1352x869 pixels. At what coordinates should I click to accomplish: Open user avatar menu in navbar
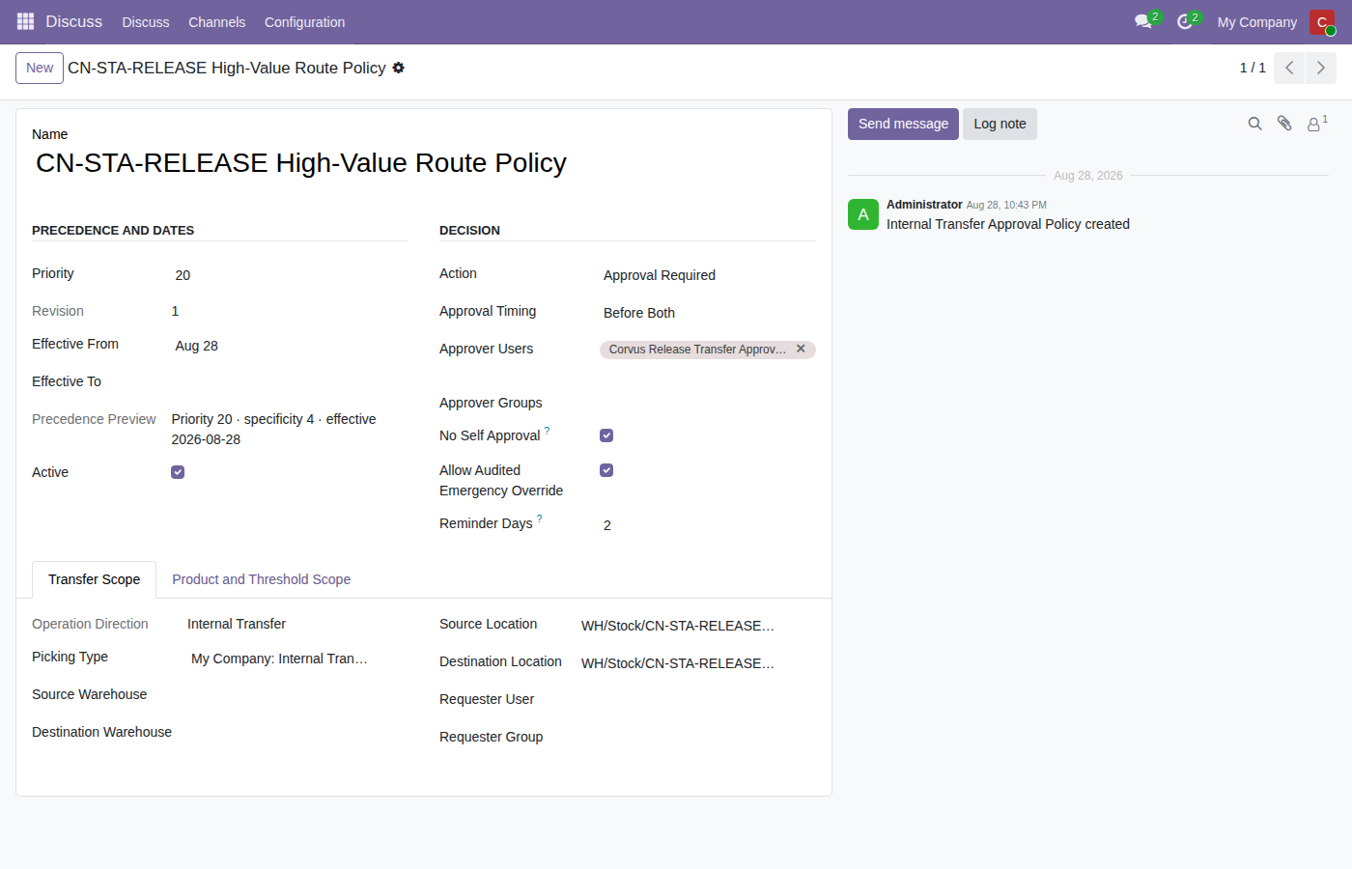tap(1322, 21)
